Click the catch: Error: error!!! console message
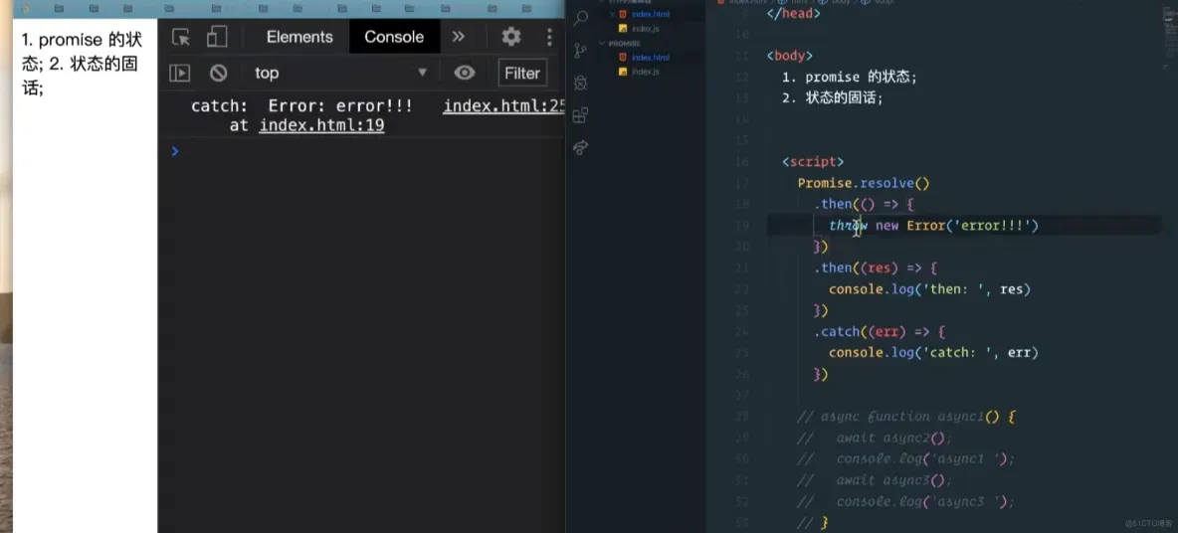Screen dimensions: 1178x533 tap(302, 105)
